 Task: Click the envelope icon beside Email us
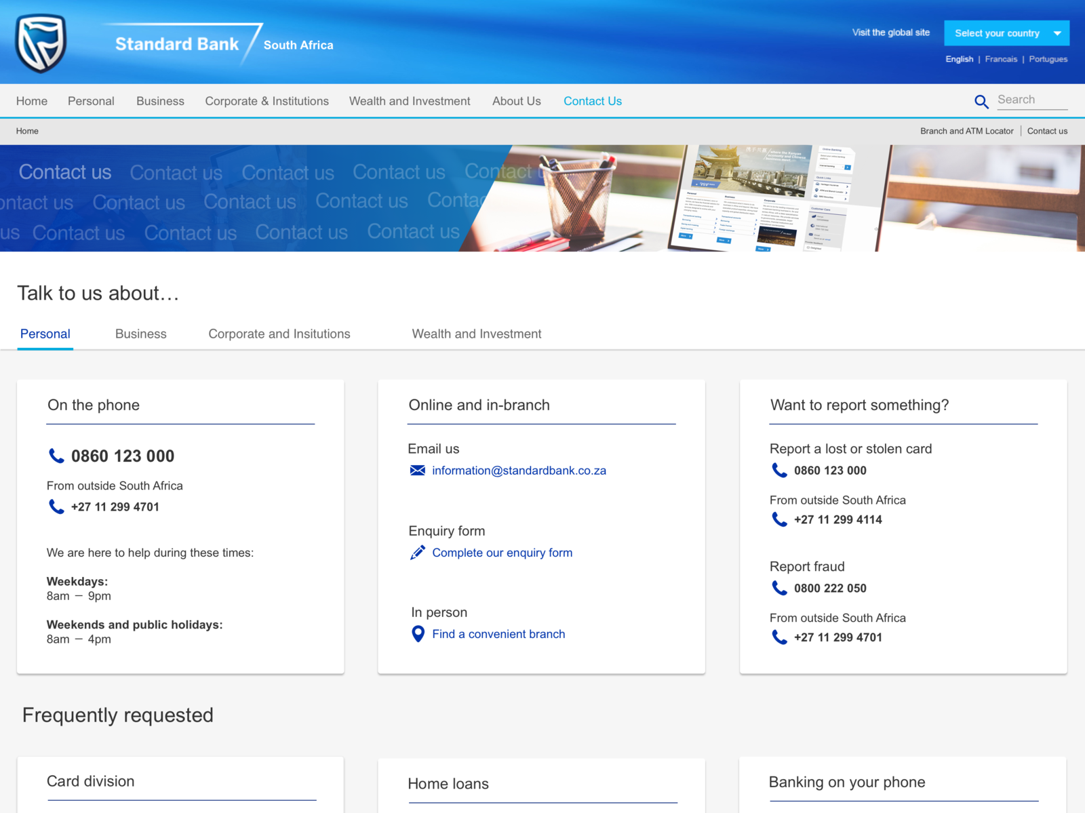point(416,470)
